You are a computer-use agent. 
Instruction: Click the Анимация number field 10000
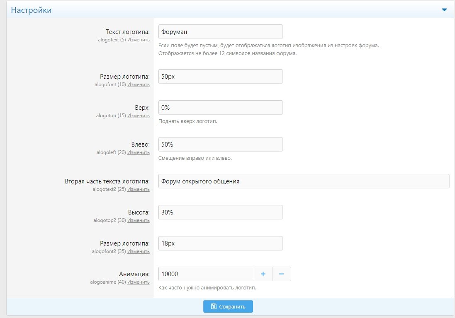(x=206, y=274)
